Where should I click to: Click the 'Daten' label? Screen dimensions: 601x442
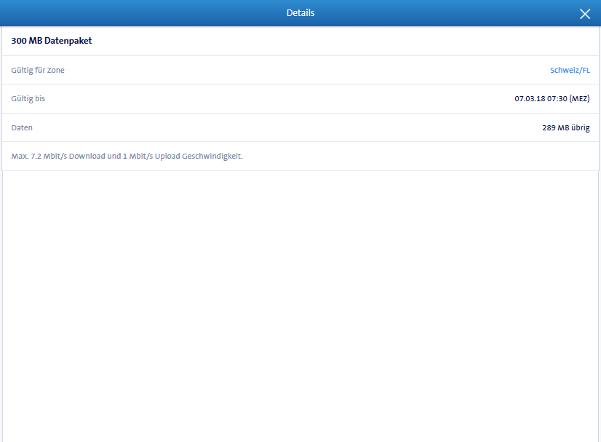22,127
